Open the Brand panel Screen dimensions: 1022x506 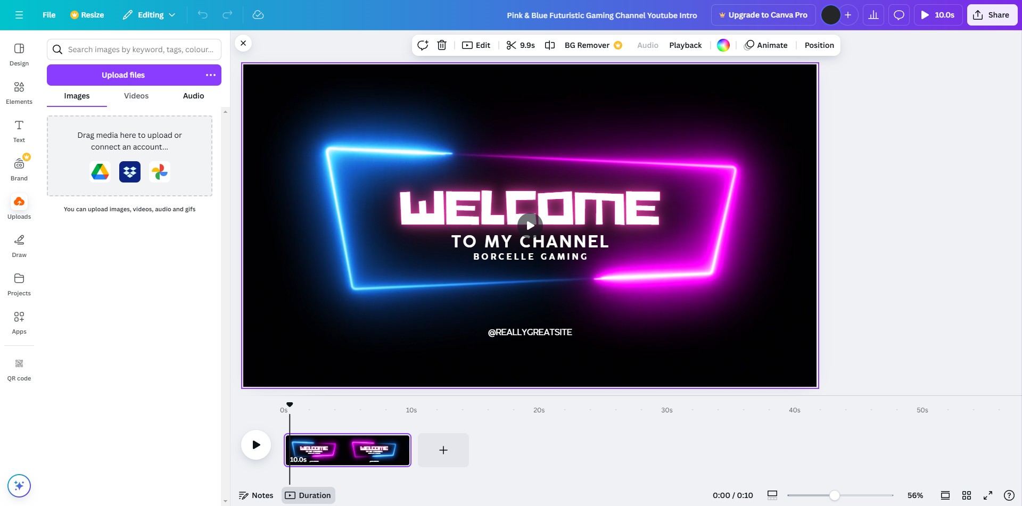point(19,169)
